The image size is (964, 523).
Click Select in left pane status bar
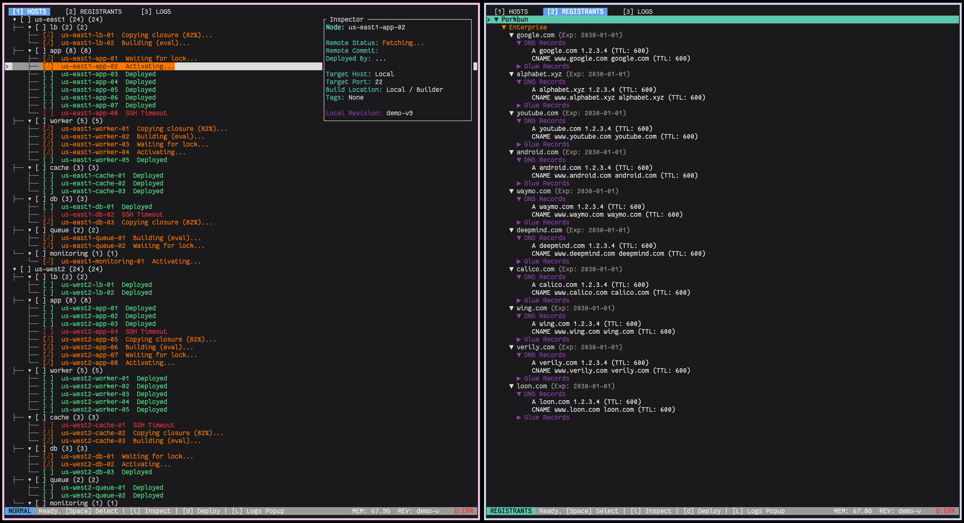(x=92, y=511)
